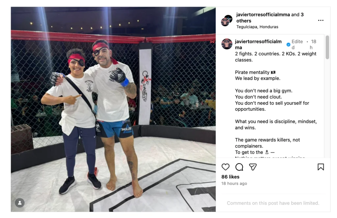Open javiertorresofficialmma username in caption
This screenshot has height=218, width=337.
pyautogui.click(x=258, y=44)
